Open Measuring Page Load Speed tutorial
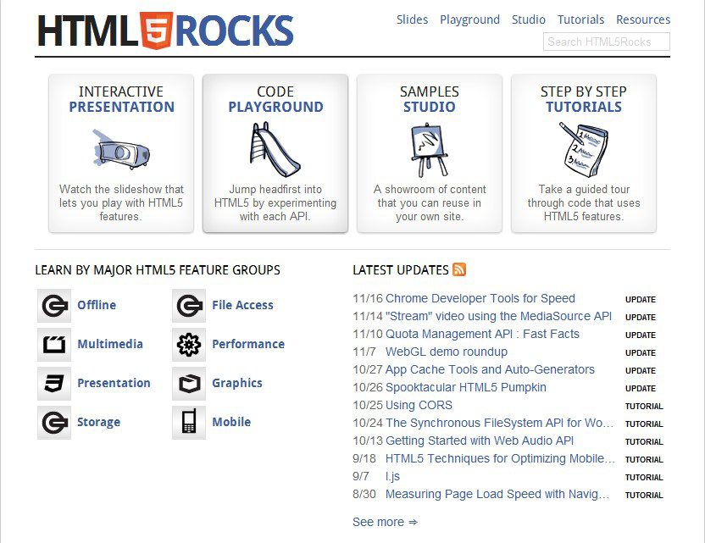The image size is (705, 543). [497, 494]
